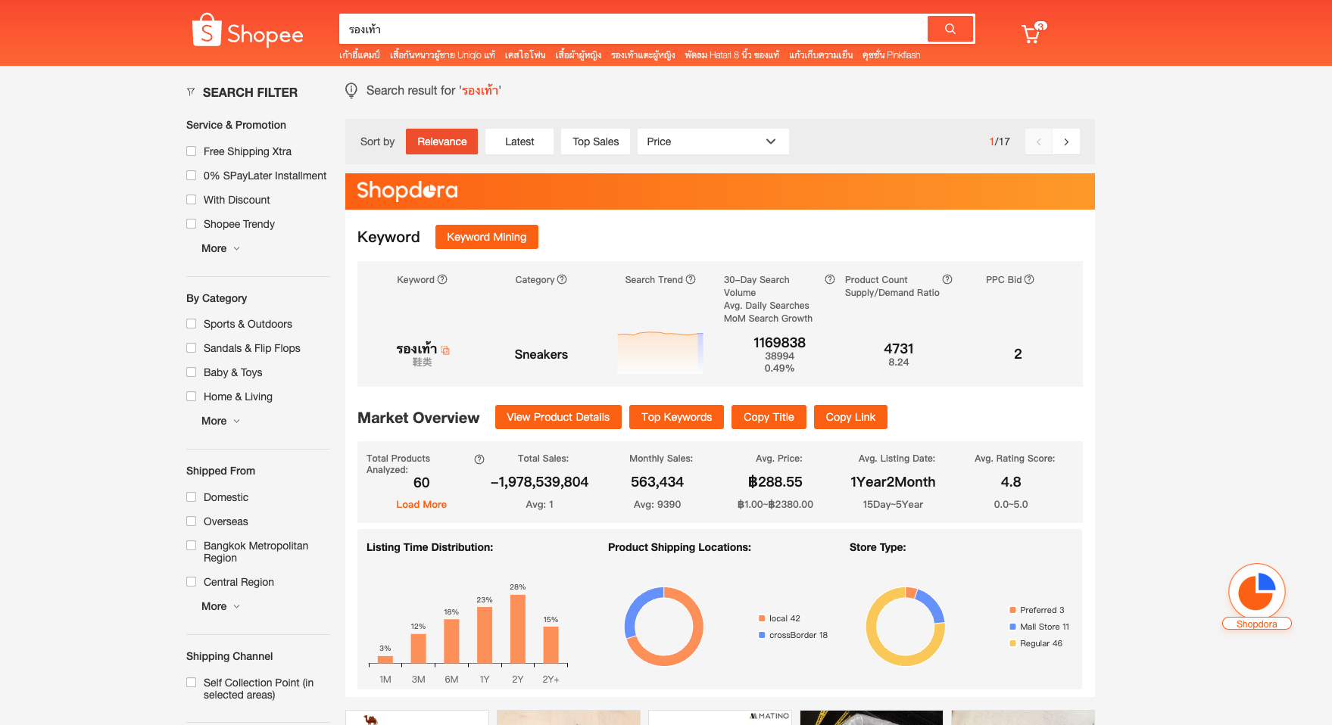1332x725 pixels.
Task: Click help icon next to Total Products Analyzed
Action: click(479, 459)
